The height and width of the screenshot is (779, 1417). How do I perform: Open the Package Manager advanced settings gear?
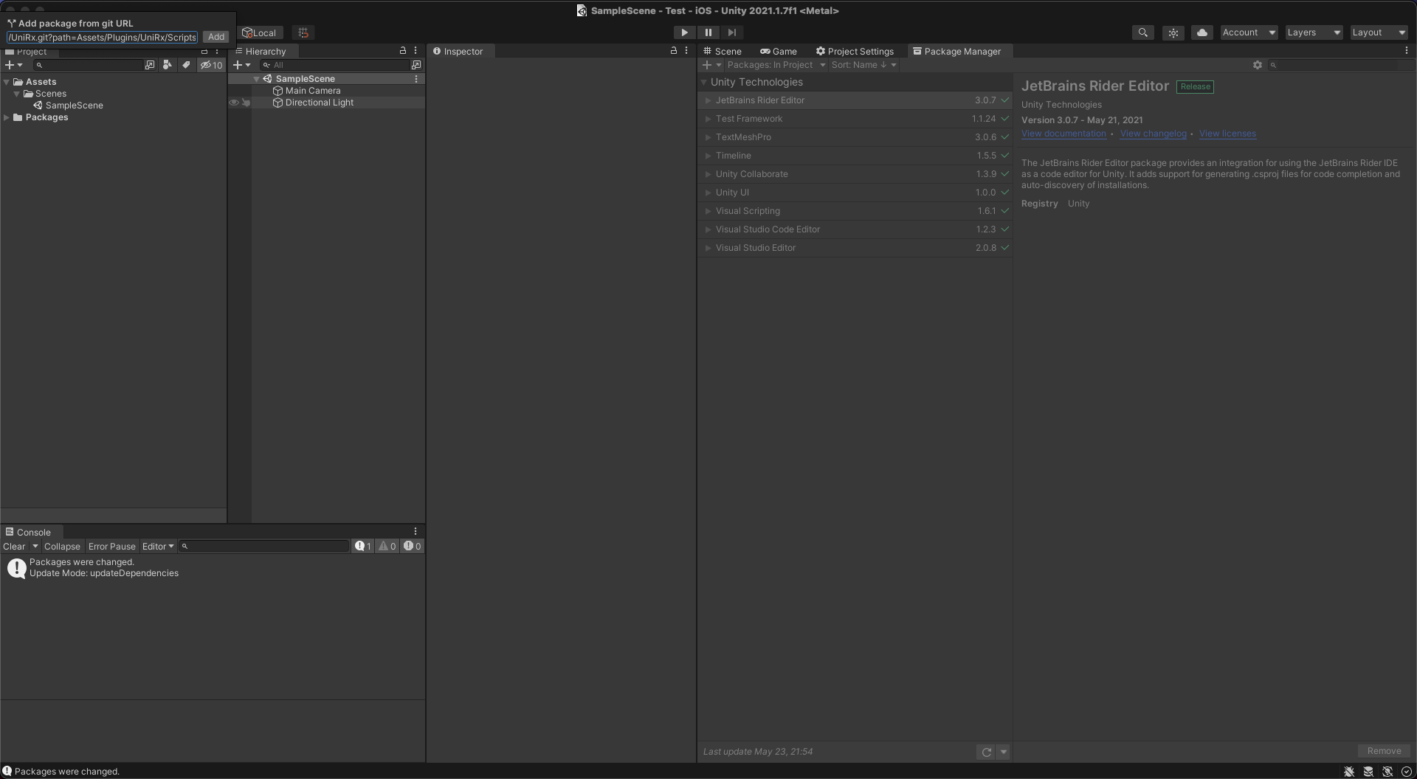click(x=1257, y=65)
